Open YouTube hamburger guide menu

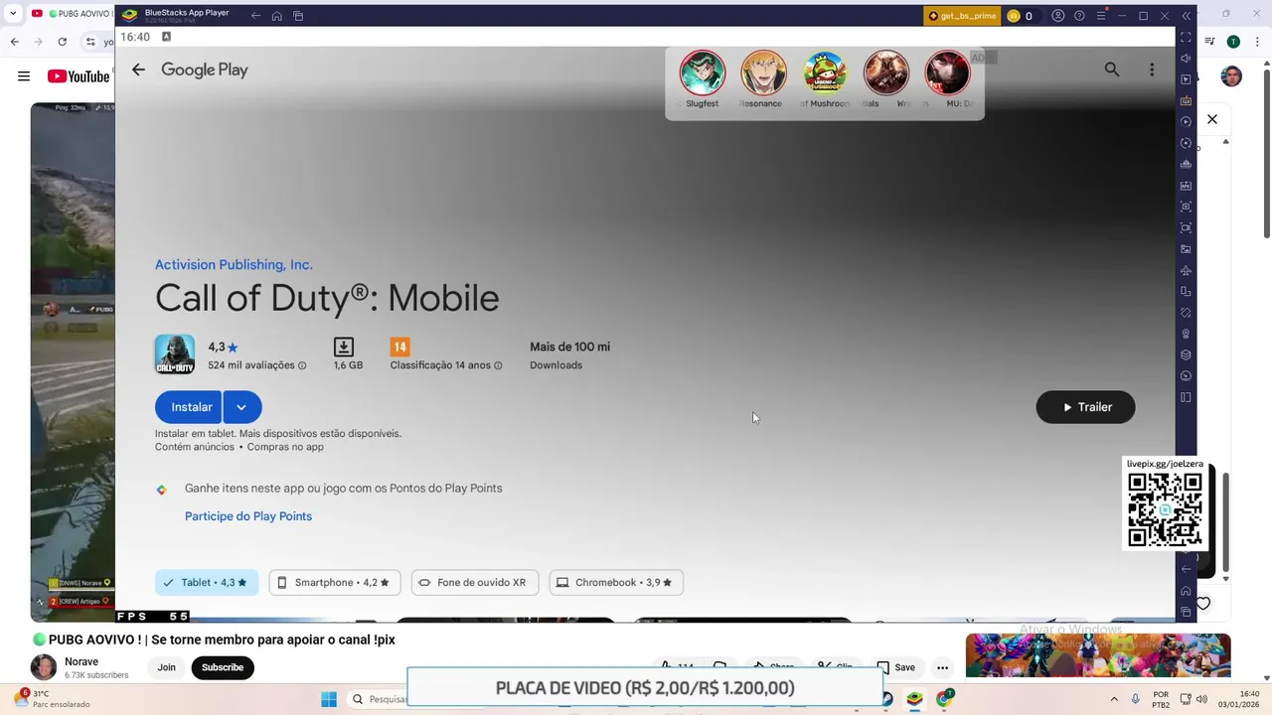pos(23,76)
